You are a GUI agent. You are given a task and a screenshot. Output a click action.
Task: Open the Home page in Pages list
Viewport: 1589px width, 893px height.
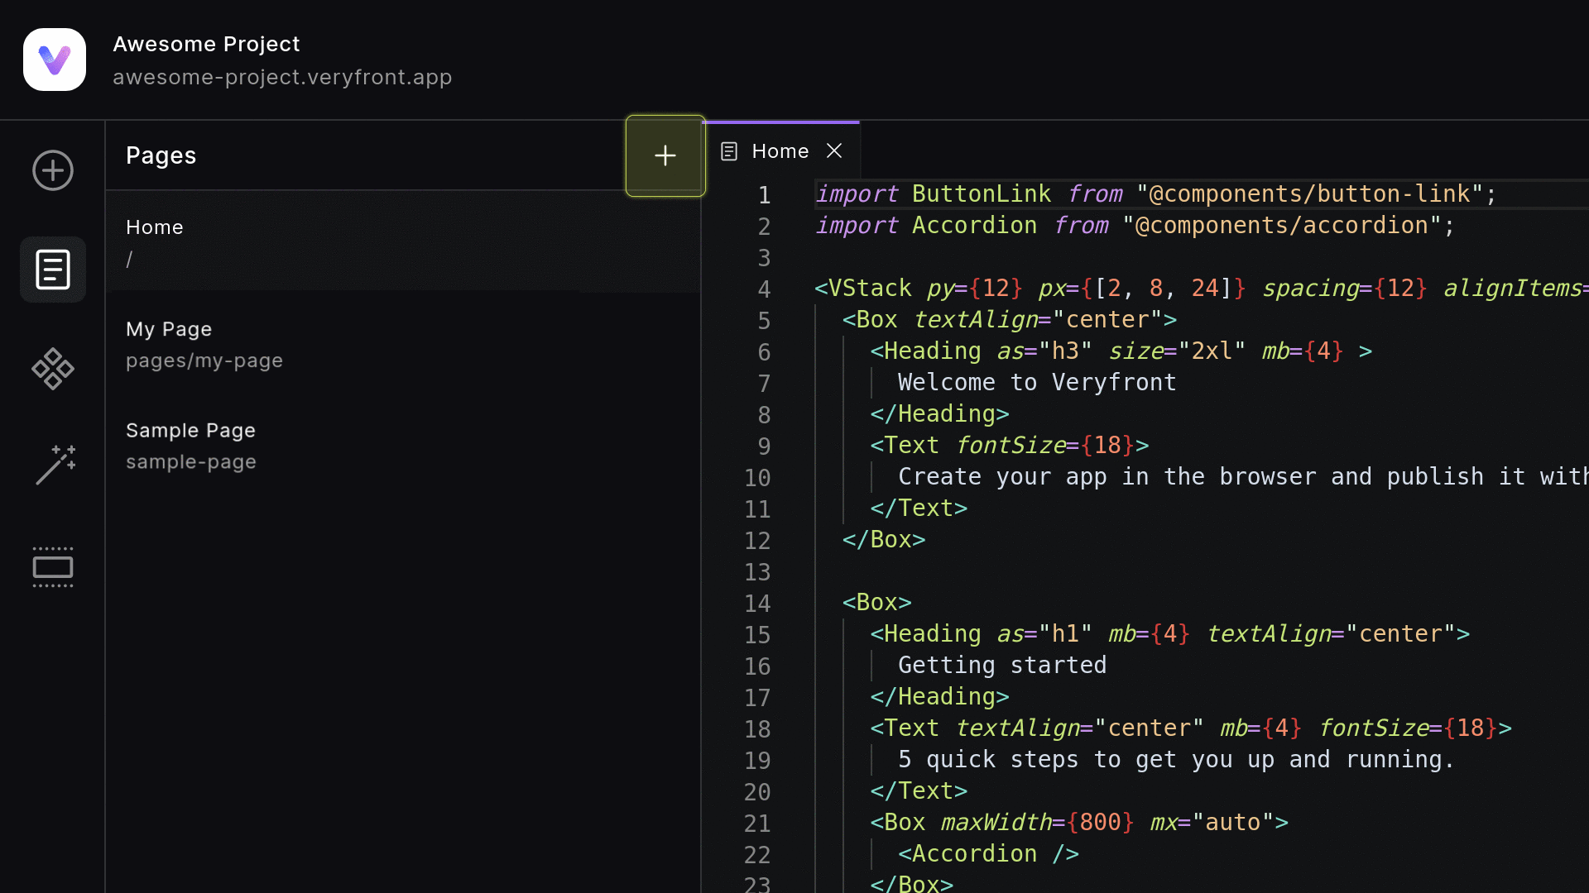point(403,242)
